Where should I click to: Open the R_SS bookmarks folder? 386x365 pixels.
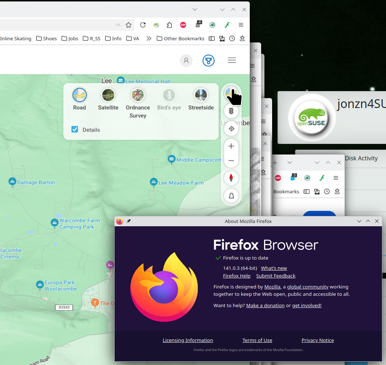point(92,38)
